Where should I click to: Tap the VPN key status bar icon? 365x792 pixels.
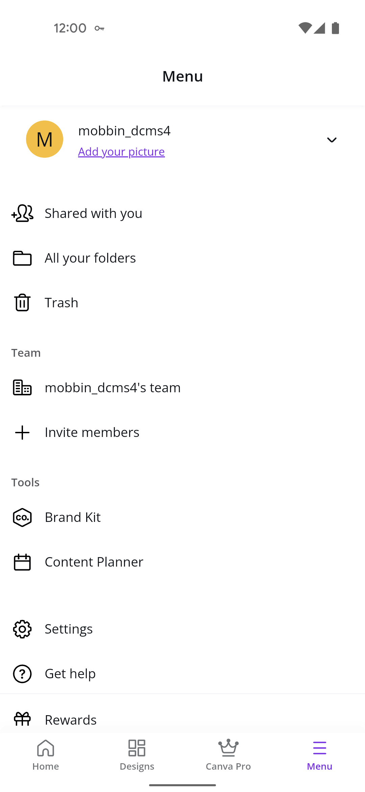tap(99, 28)
